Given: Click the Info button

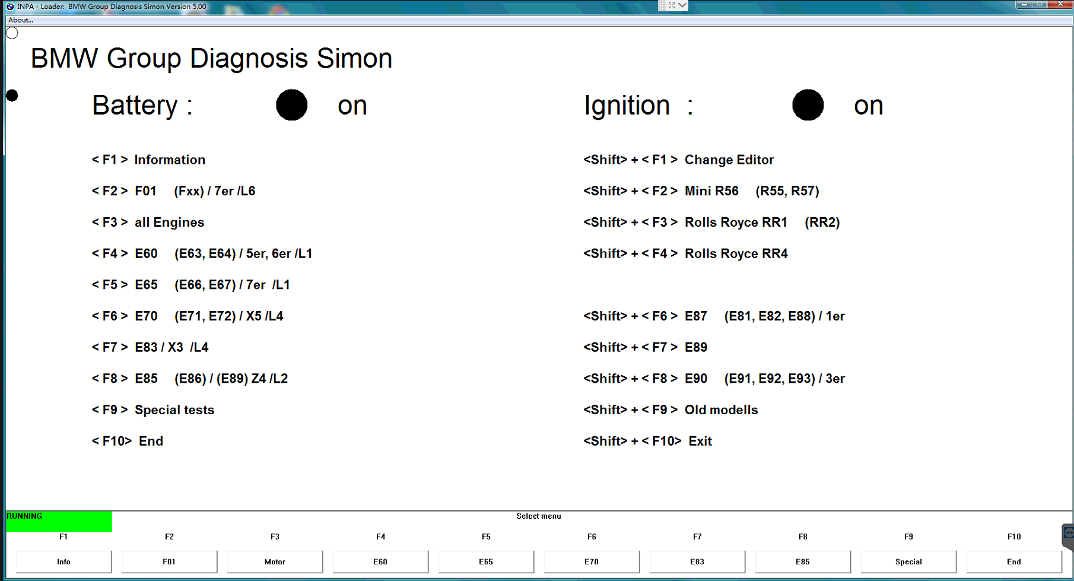Looking at the screenshot, I should (63, 561).
